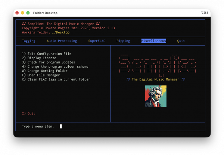Pick Change the program colour scheme
224x155 pixels.
click(x=55, y=66)
